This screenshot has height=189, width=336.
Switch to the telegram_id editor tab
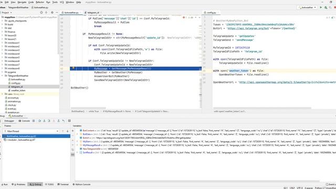[93, 13]
